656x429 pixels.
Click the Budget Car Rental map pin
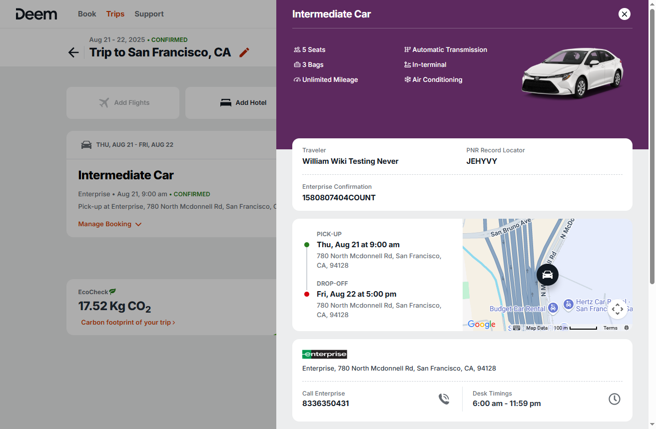[553, 308]
